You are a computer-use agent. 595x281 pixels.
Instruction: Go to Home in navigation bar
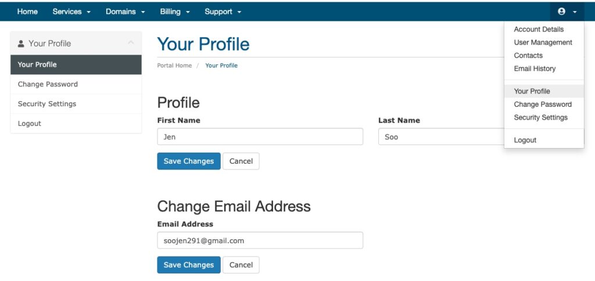tap(27, 12)
